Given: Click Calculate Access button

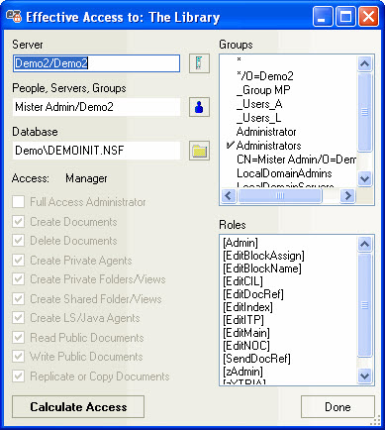Looking at the screenshot, I should click(x=78, y=407).
